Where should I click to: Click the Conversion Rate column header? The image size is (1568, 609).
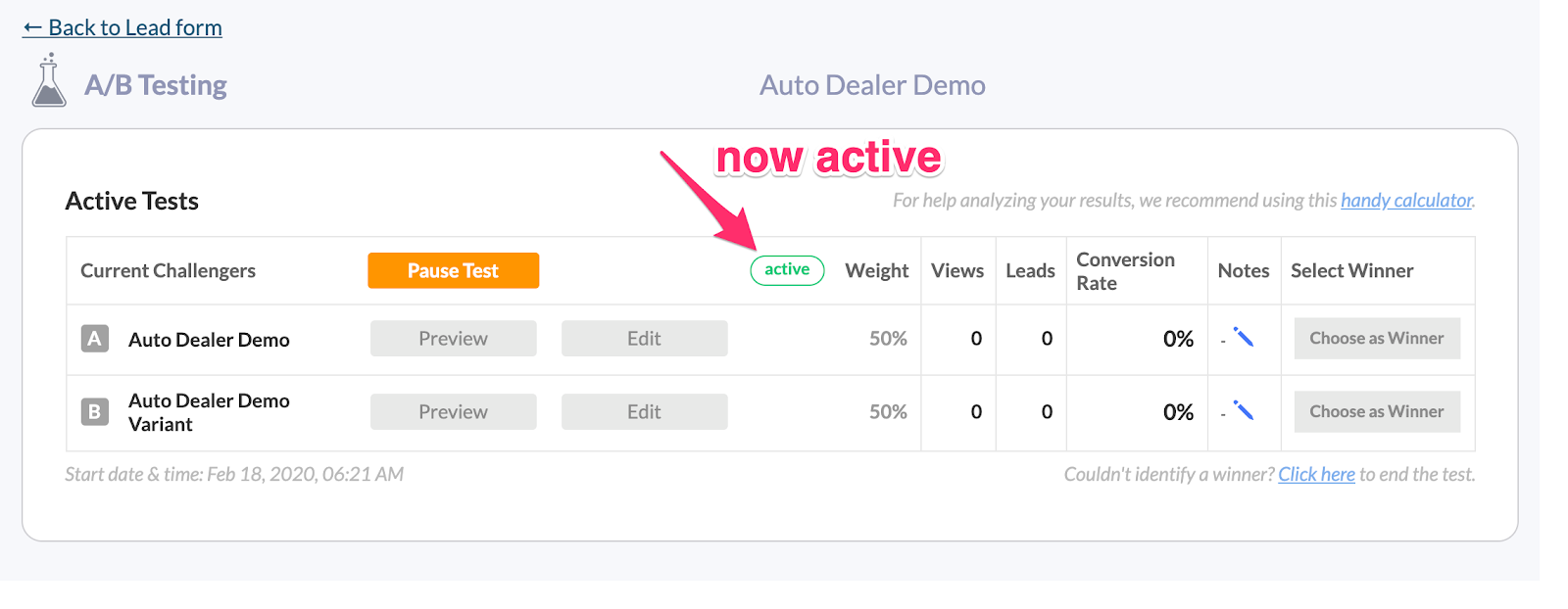[x=1125, y=271]
